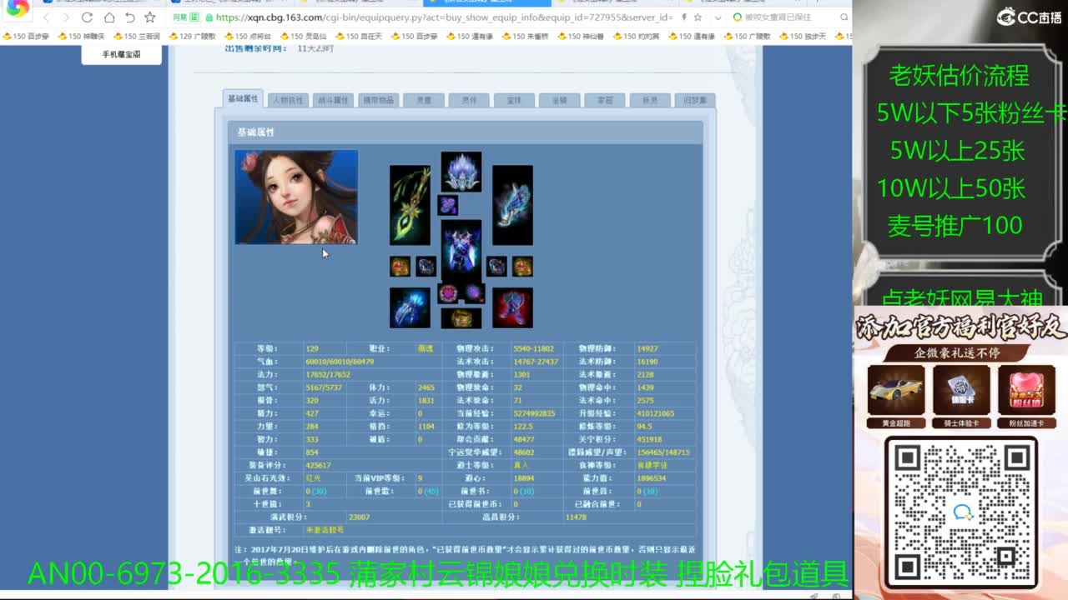This screenshot has width=1068, height=600.
Task: Click the character portrait image
Action: 296,197
